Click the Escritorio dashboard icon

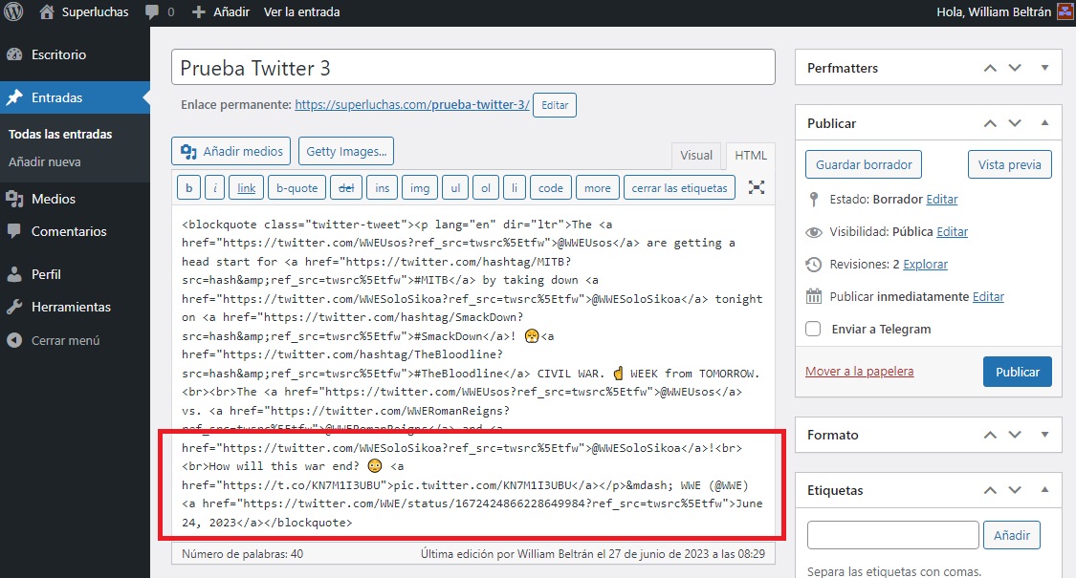[14, 54]
